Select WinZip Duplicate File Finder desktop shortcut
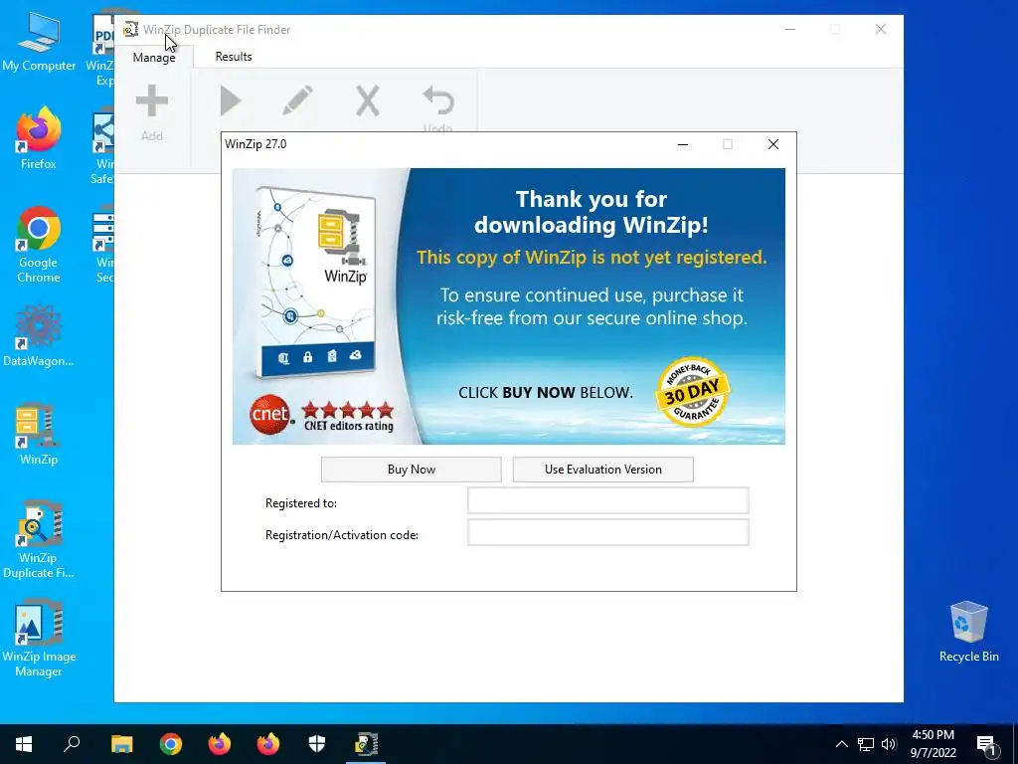 [x=39, y=539]
